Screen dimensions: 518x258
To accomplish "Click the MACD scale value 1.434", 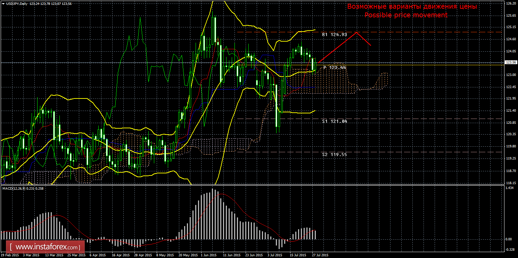I will coord(510,188).
